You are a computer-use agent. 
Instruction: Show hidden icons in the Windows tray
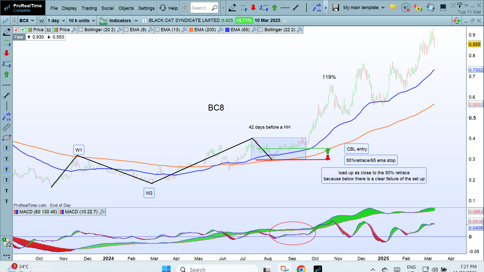tap(373, 269)
